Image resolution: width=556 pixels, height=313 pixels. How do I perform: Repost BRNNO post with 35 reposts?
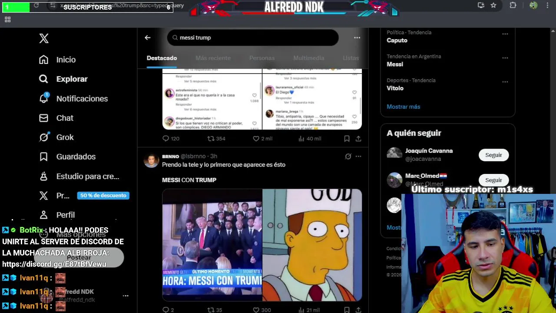[215, 310]
